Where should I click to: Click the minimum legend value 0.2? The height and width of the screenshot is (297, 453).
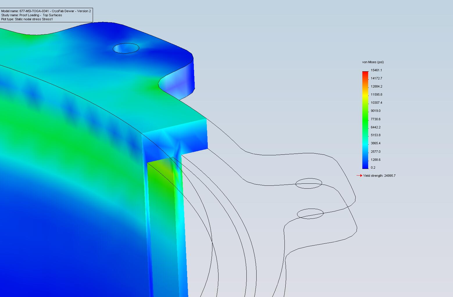[x=373, y=167]
